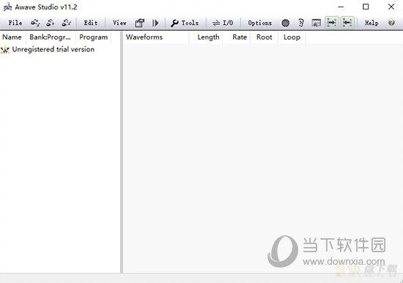Open the Tools menu
This screenshot has width=403, height=283.
click(190, 23)
